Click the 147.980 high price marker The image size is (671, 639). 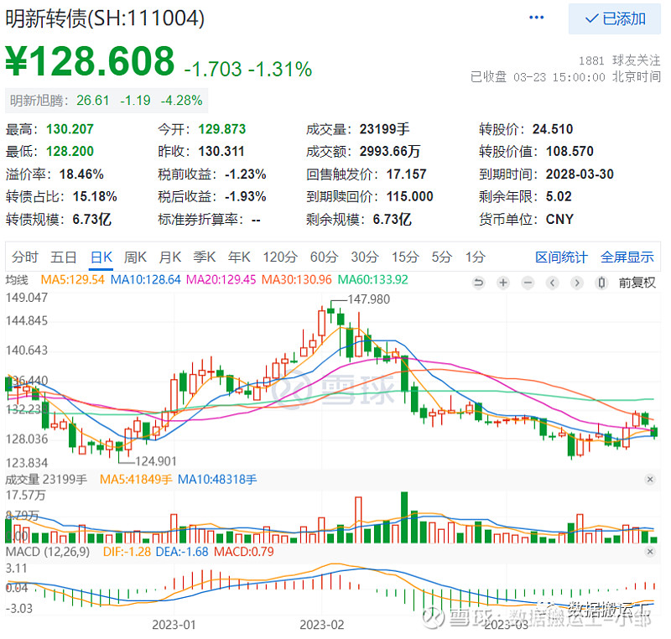click(369, 299)
